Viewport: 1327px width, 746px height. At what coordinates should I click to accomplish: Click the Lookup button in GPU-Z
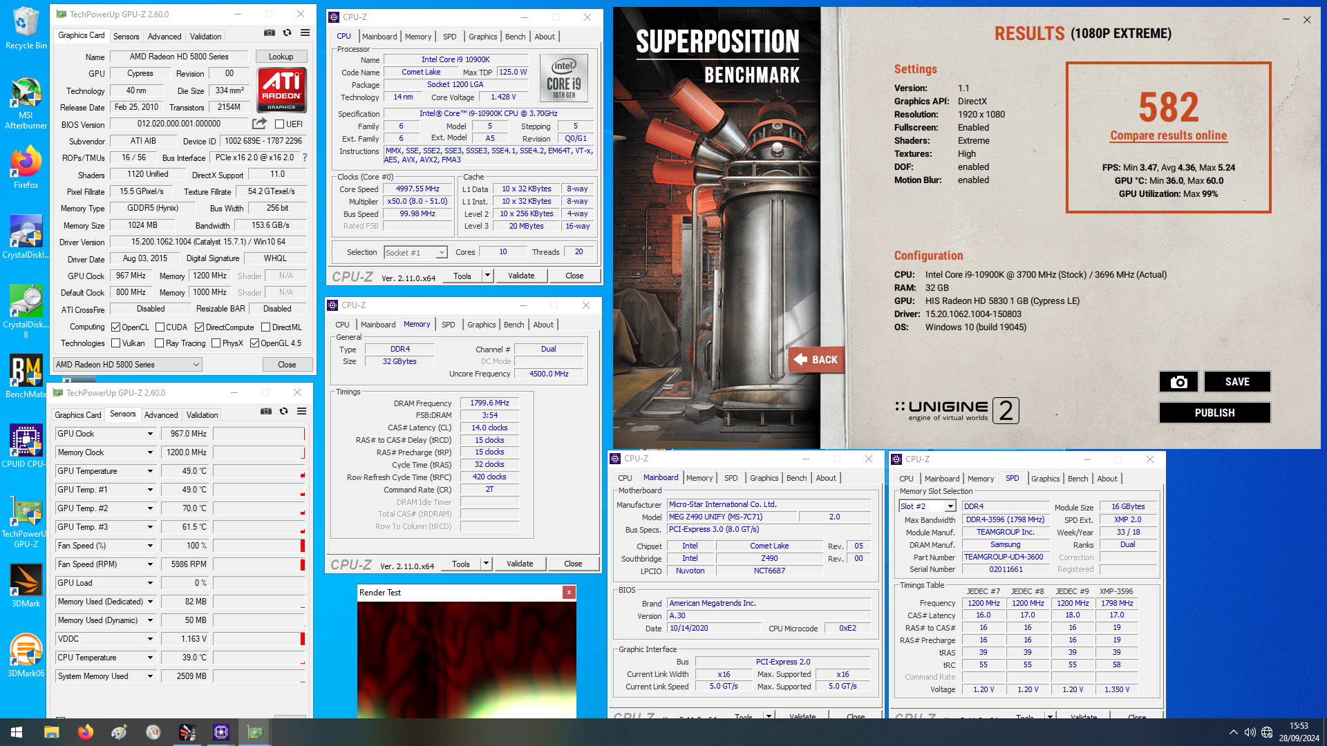[281, 57]
